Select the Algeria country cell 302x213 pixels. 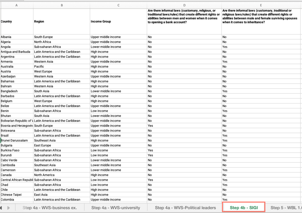[17, 42]
